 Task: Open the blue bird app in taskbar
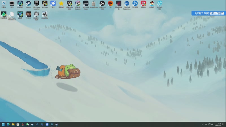click(47, 124)
